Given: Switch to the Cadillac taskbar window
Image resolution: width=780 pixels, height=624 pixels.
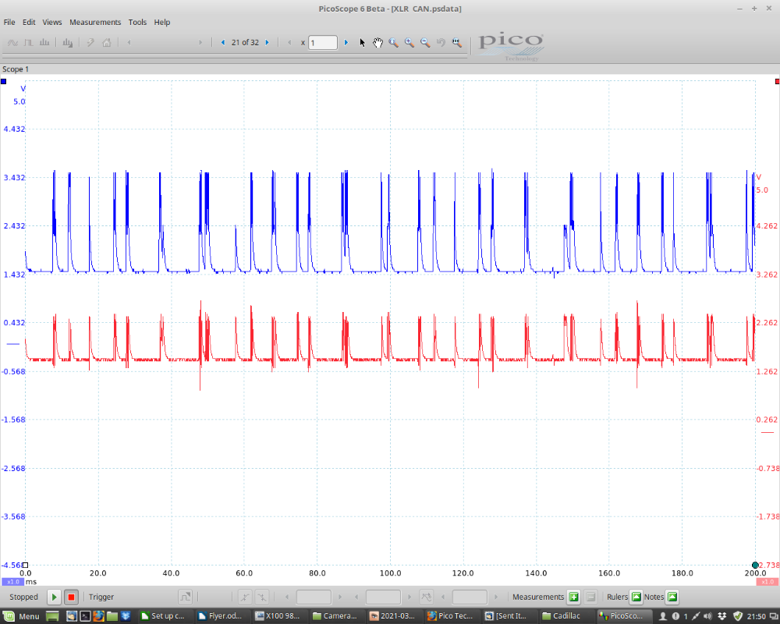Looking at the screenshot, I should click(560, 616).
